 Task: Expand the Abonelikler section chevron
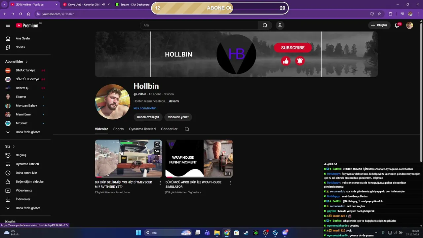(x=27, y=62)
